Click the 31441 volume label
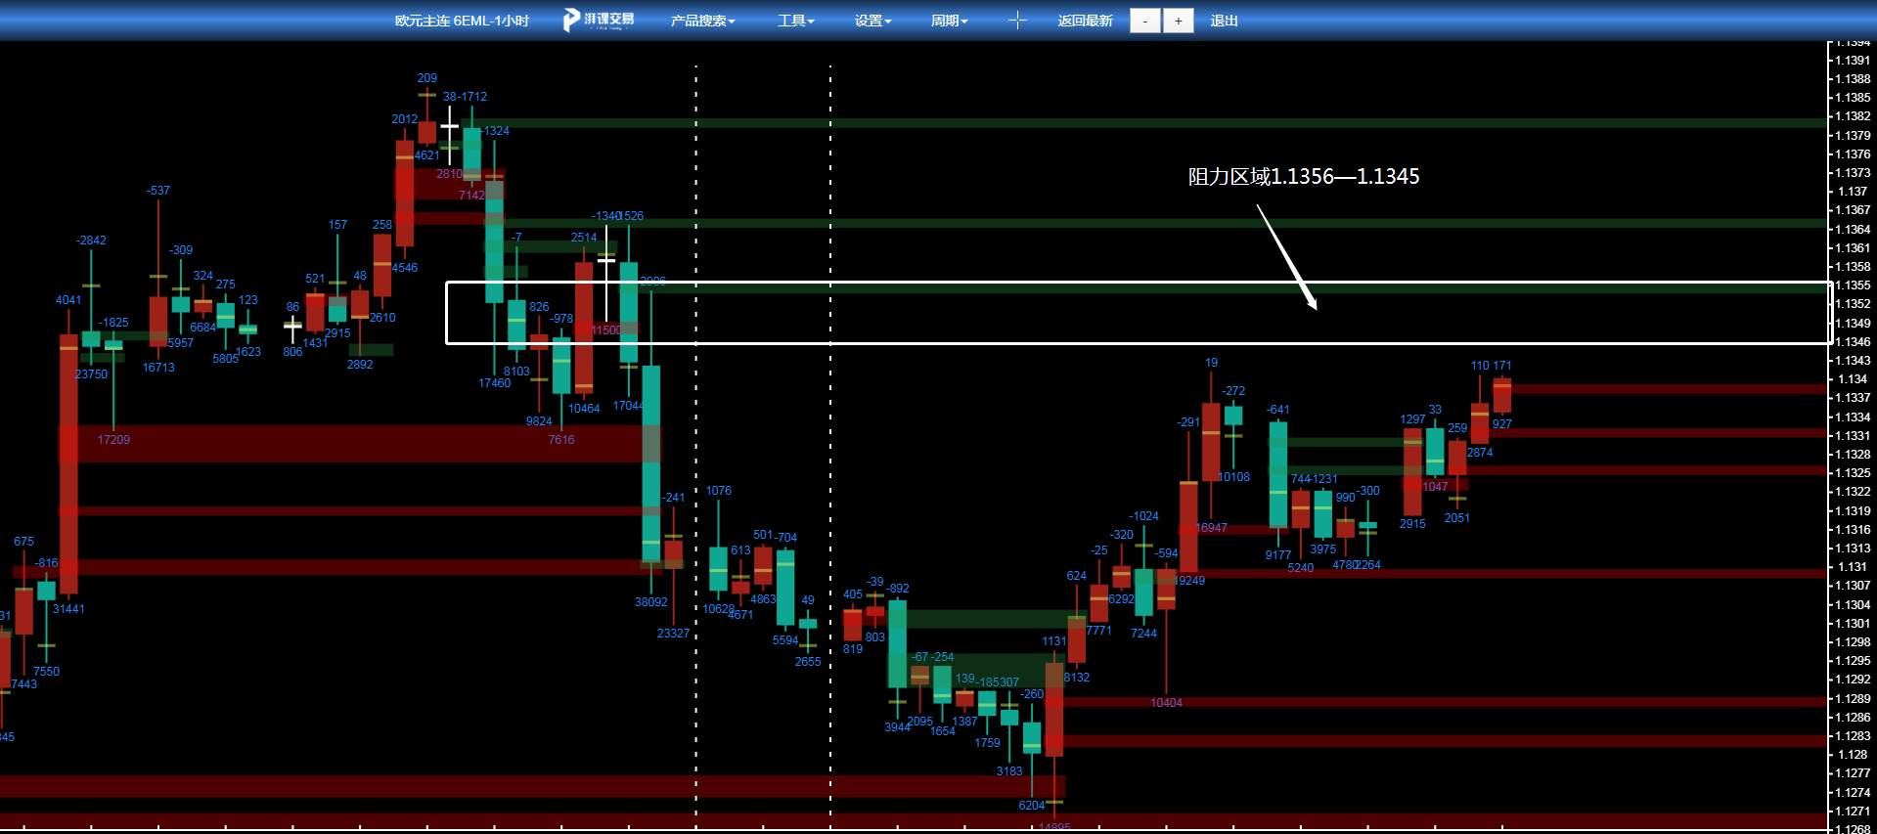This screenshot has width=1877, height=834. (68, 609)
